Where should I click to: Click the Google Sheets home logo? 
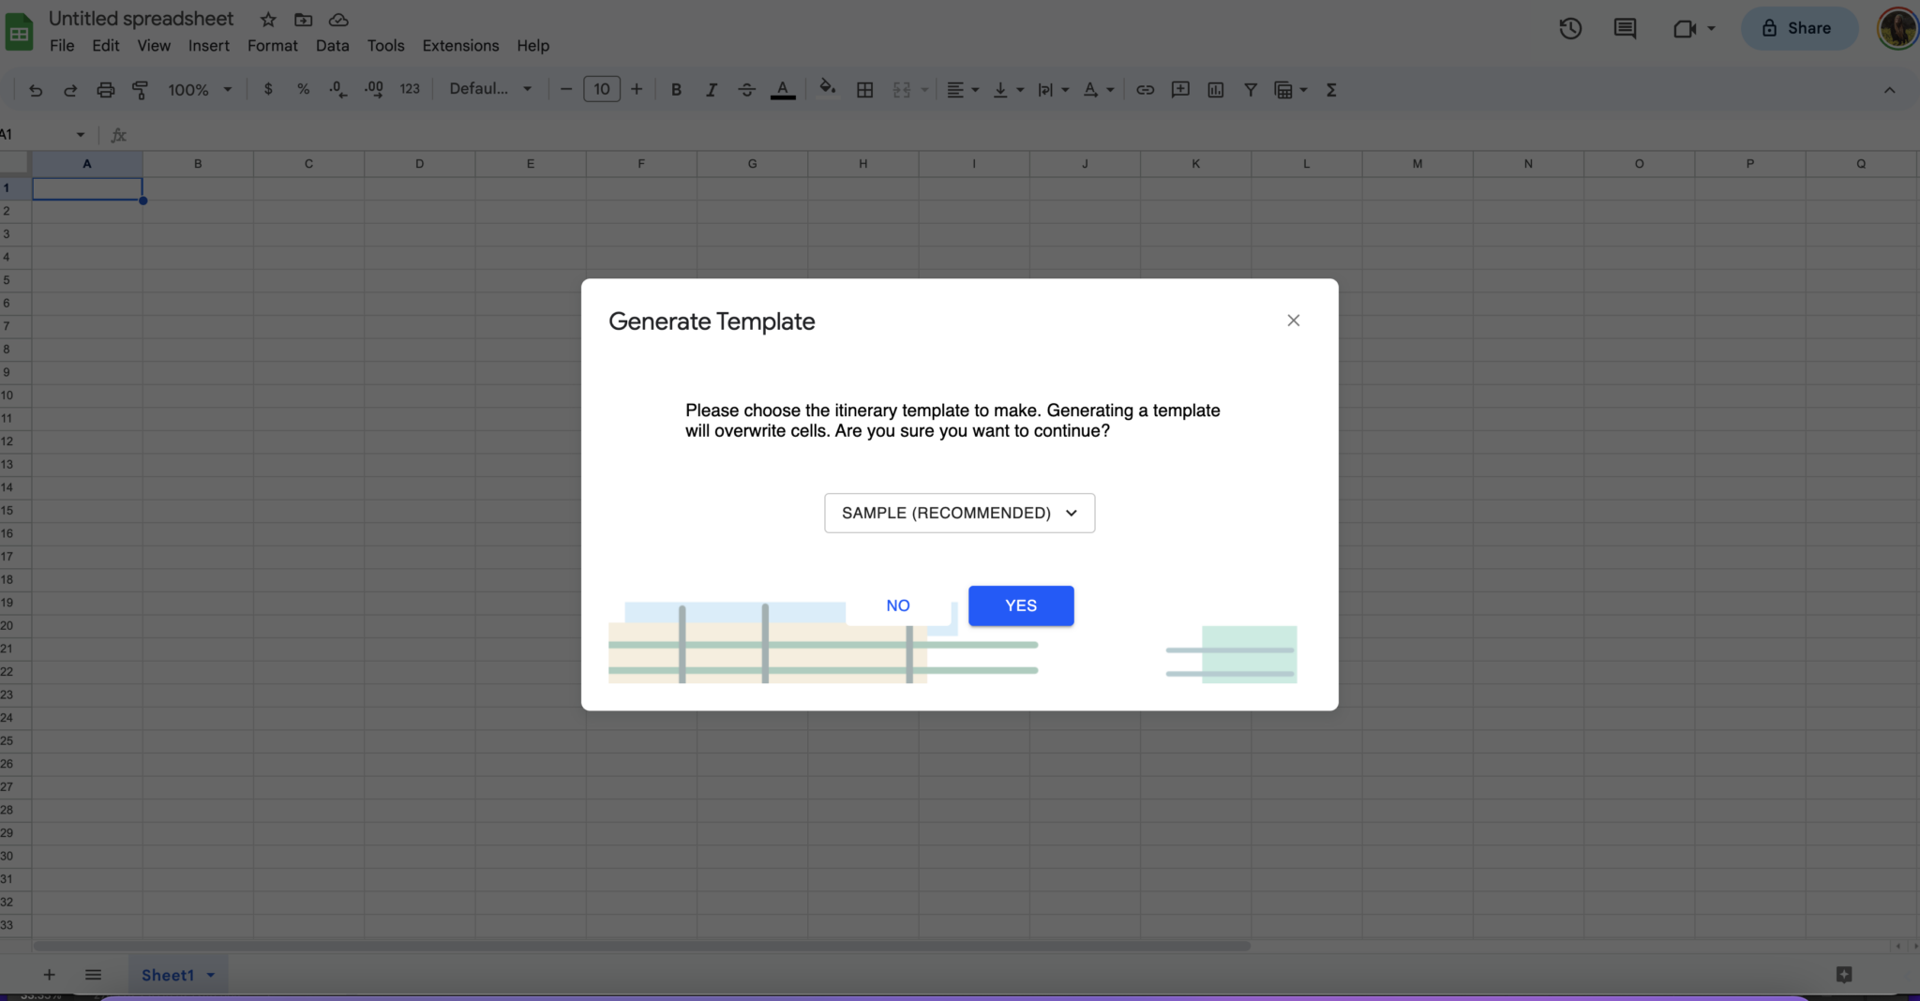pos(19,32)
